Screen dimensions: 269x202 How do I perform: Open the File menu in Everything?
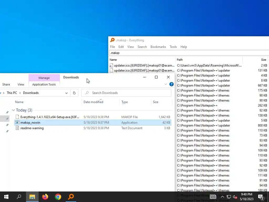tap(112, 47)
